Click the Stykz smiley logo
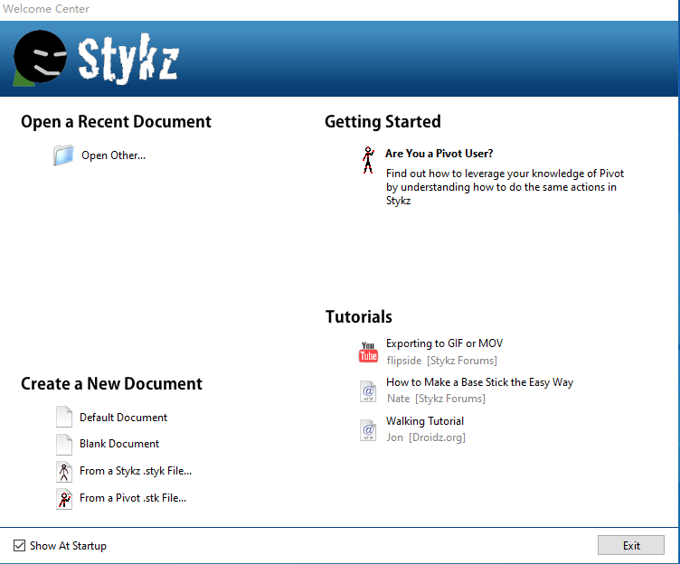This screenshot has width=680, height=564. [40, 58]
